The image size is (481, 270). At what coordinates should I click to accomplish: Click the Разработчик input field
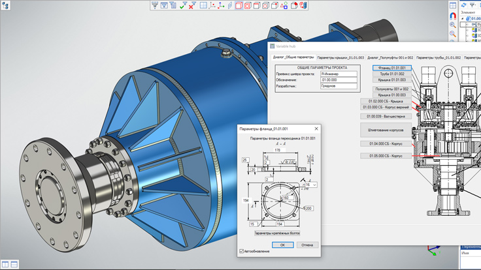[x=339, y=86]
